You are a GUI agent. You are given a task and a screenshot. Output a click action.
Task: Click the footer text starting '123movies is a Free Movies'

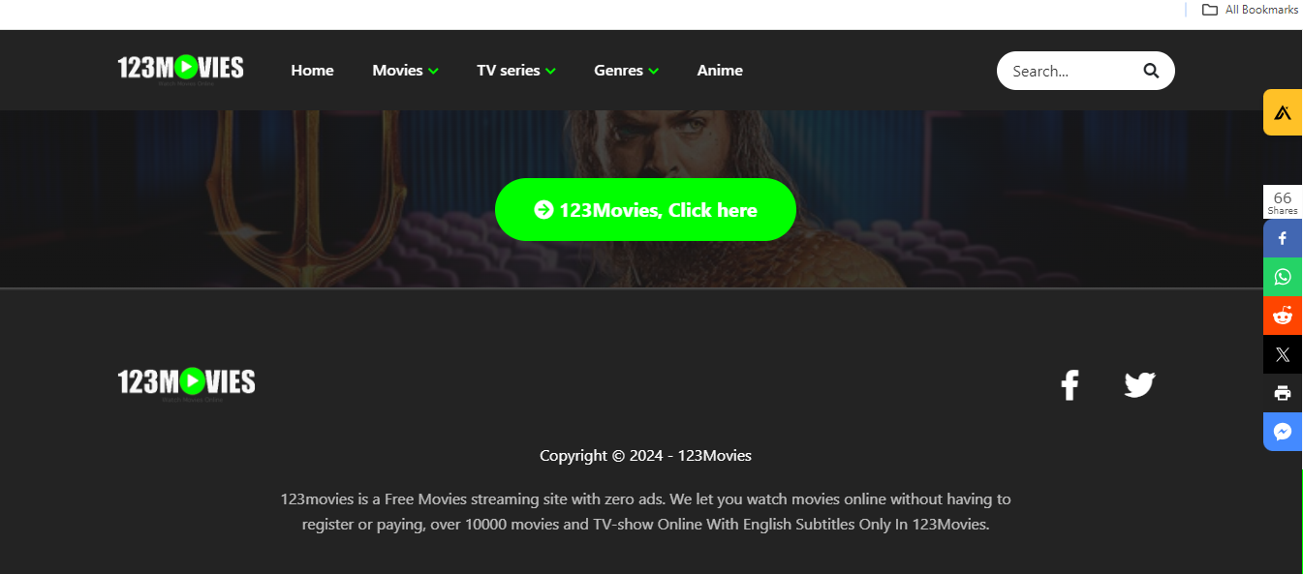(x=645, y=512)
